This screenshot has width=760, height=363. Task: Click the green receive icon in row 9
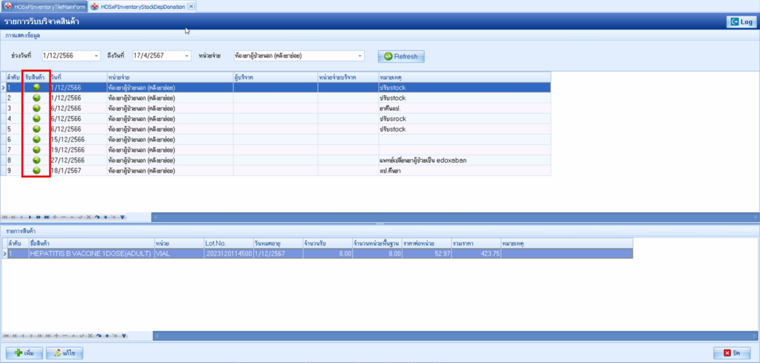click(x=37, y=171)
